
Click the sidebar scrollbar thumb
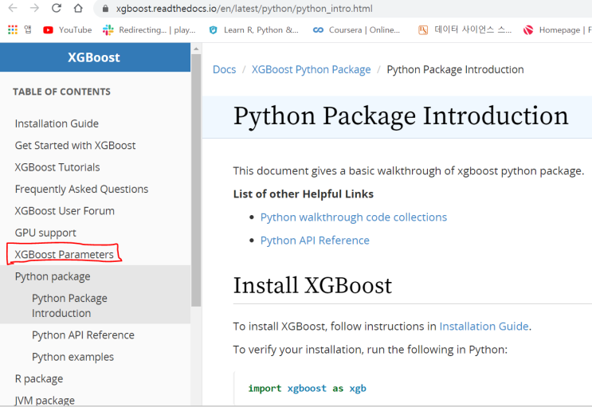point(196,181)
